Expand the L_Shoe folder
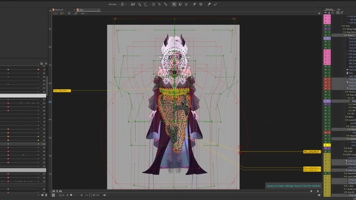The height and width of the screenshot is (200, 356). (x=345, y=186)
